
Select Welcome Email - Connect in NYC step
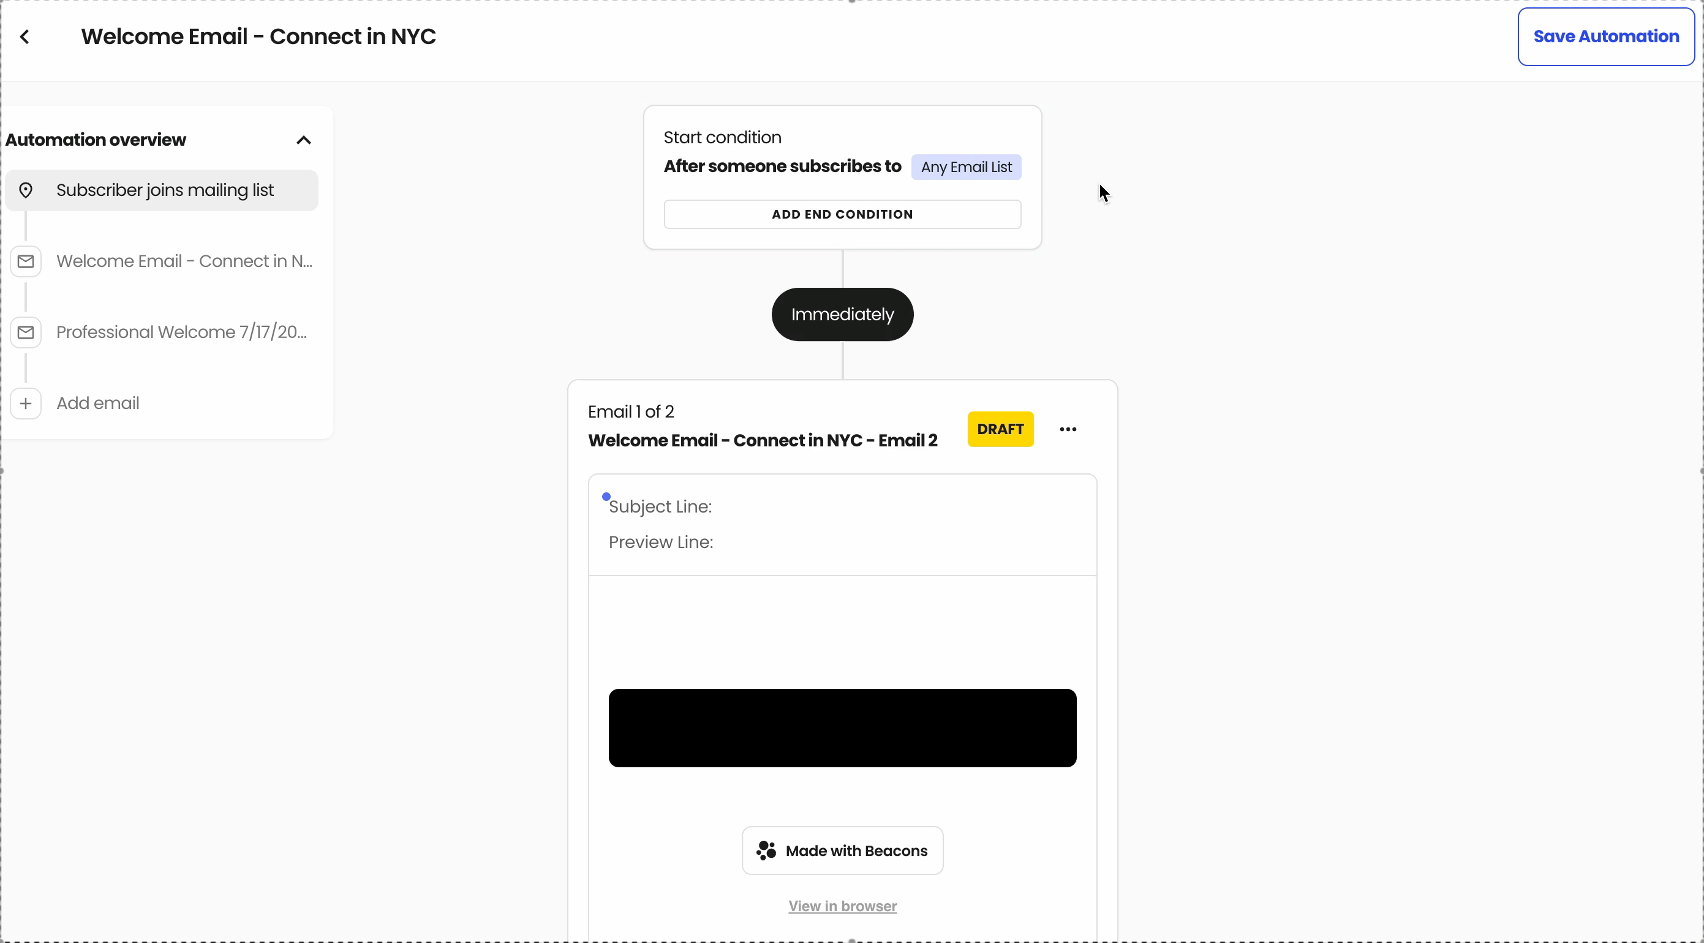[184, 262]
